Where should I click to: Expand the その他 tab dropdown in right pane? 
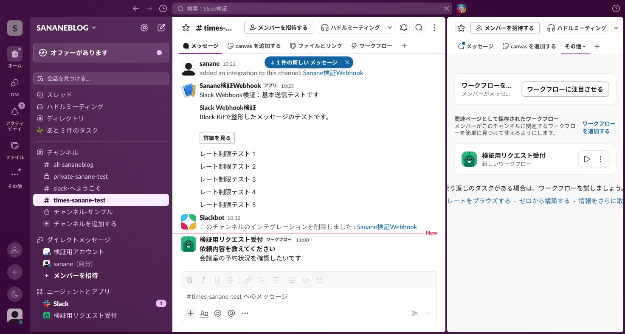[575, 46]
